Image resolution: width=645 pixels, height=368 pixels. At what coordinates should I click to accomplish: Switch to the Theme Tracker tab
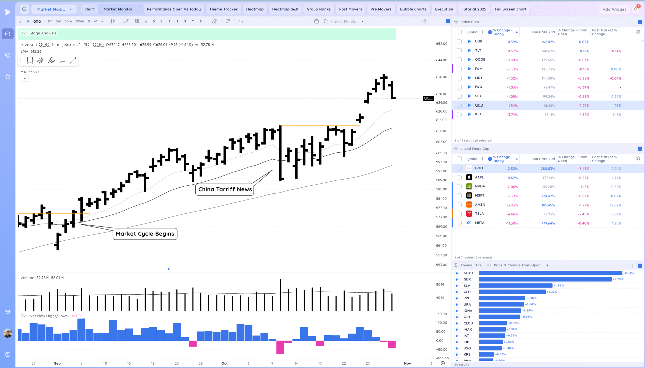223,9
